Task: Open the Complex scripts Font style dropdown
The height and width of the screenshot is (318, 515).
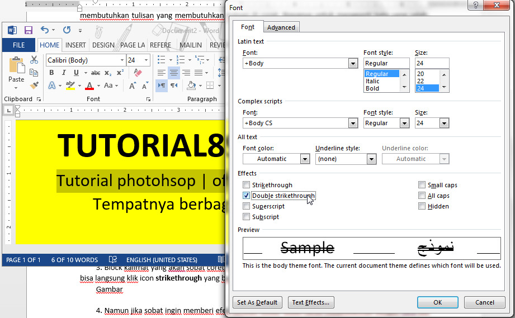Action: point(404,123)
